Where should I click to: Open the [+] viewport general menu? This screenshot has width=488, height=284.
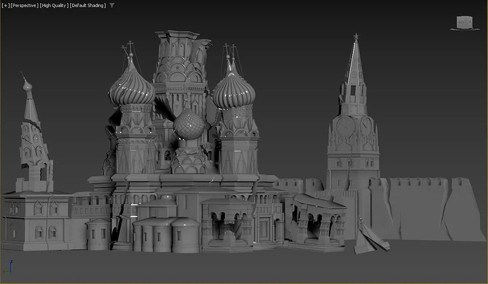coord(5,5)
